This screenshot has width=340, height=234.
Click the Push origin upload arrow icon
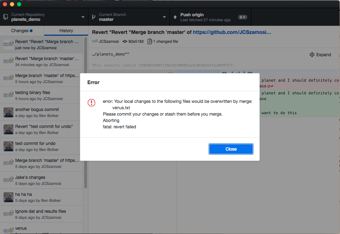(175, 16)
